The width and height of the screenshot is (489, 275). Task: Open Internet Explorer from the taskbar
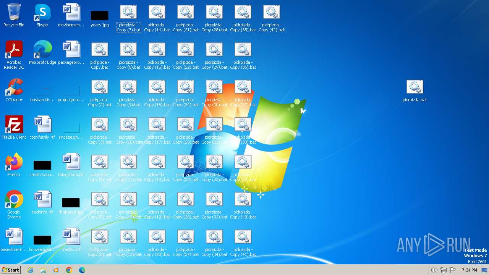[31, 270]
